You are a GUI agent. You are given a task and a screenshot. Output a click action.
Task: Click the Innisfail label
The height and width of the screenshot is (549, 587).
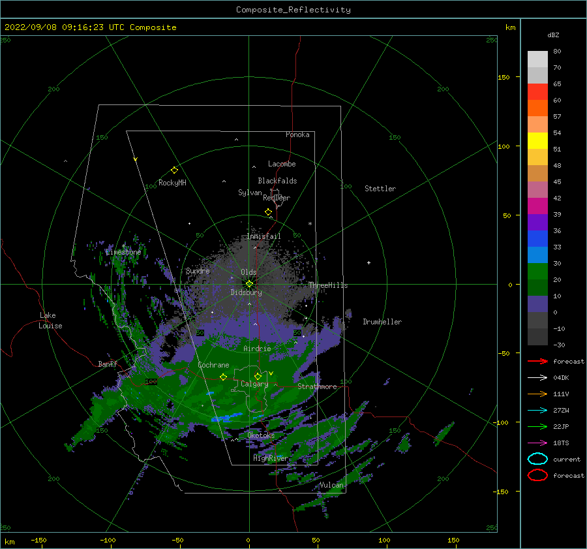click(263, 236)
